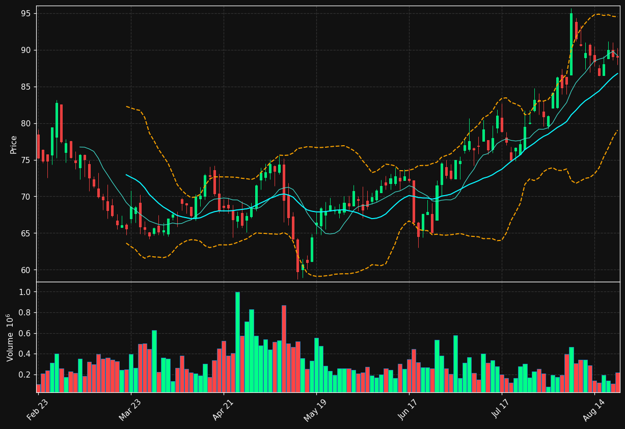Click the Feb 23 date label
Screen dimensions: 625x429
(37, 409)
